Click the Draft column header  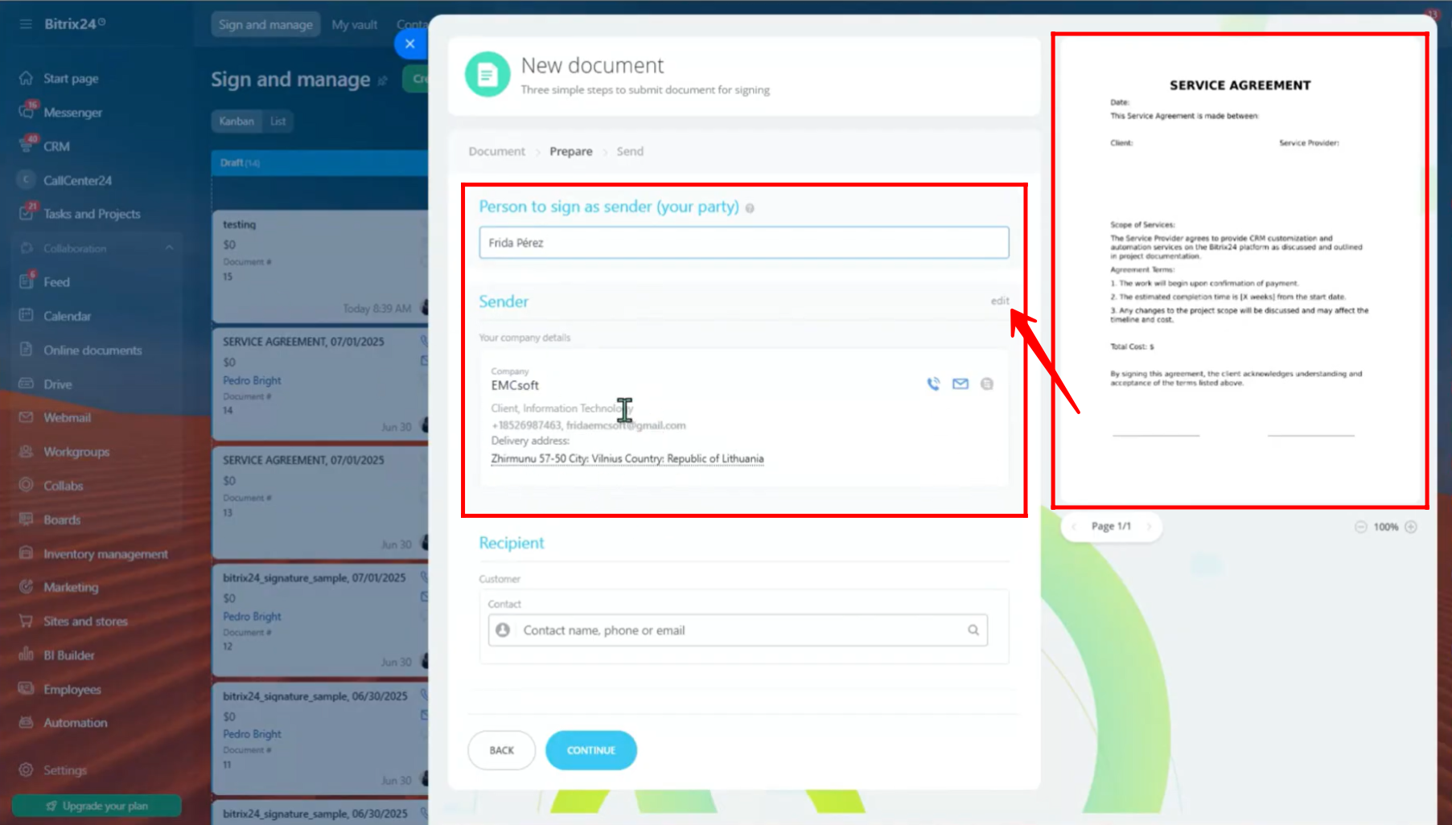[320, 162]
